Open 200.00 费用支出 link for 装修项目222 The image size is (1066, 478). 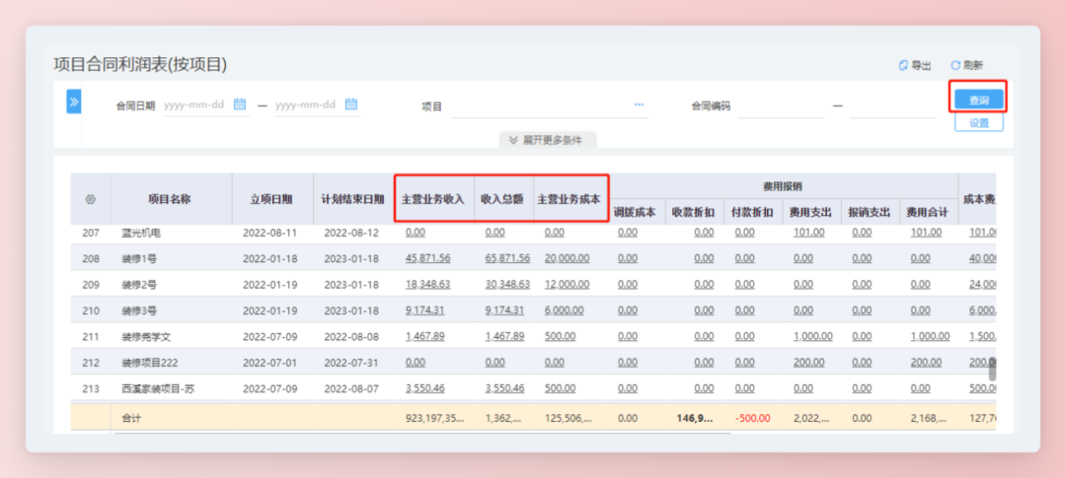pyautogui.click(x=808, y=363)
